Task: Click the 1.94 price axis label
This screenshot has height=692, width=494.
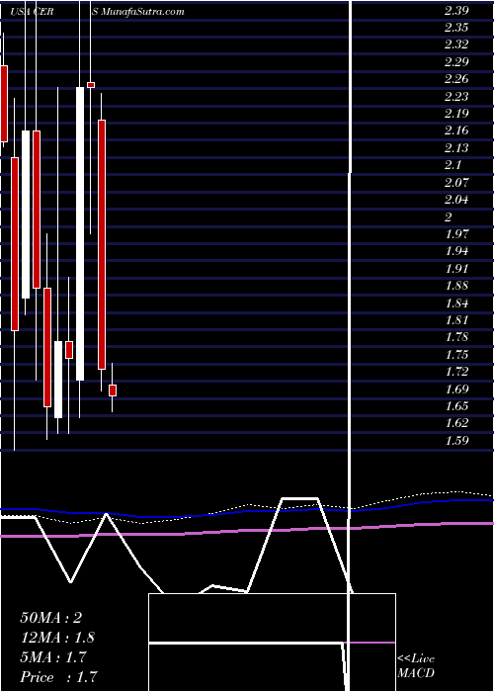Action: pos(456,251)
